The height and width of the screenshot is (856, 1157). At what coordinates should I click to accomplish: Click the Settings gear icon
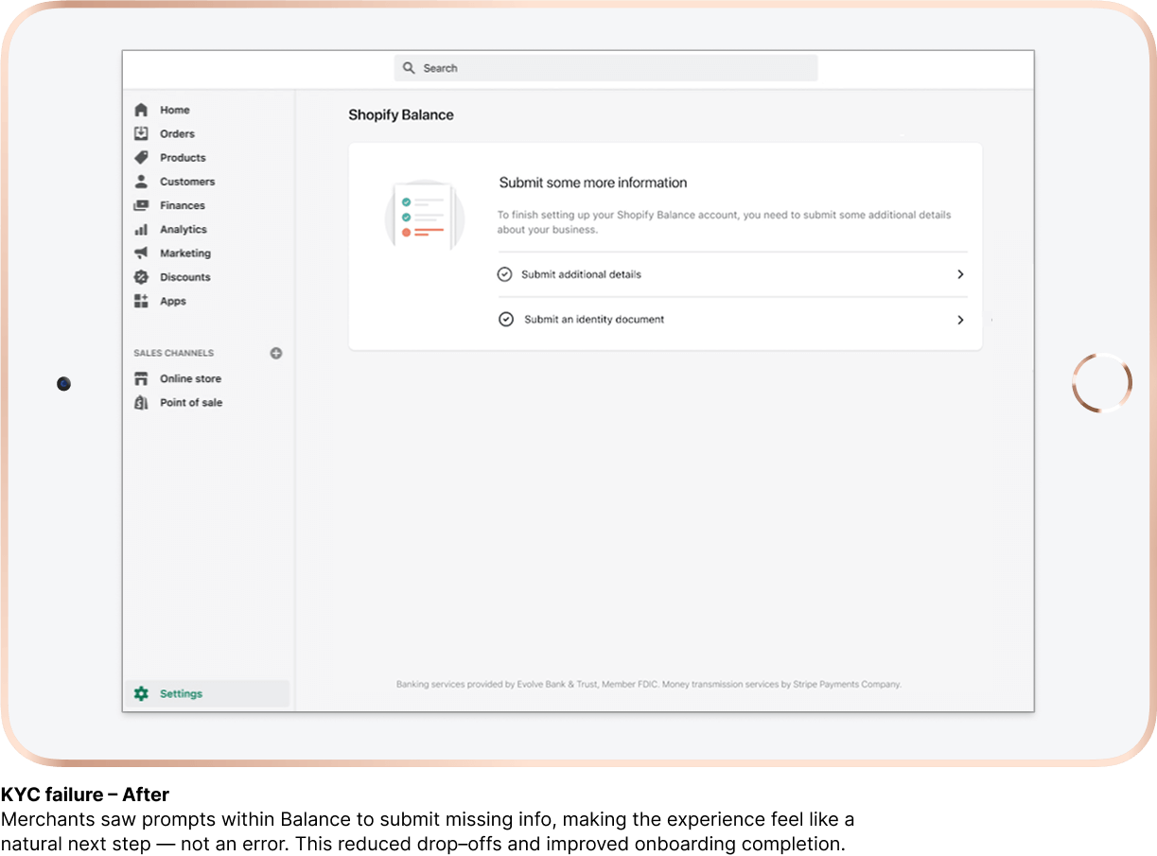tap(141, 693)
